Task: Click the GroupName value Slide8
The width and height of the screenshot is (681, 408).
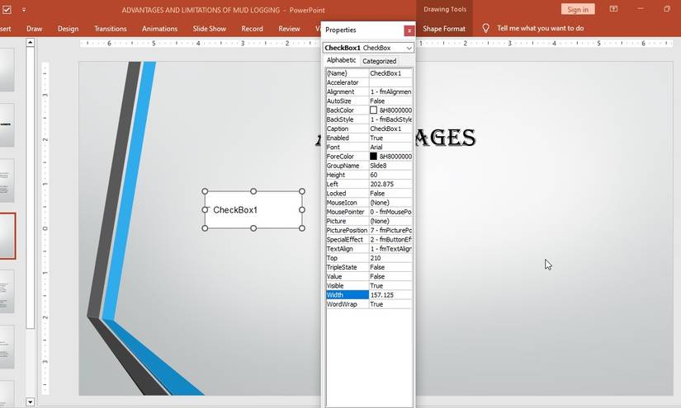Action: (390, 166)
